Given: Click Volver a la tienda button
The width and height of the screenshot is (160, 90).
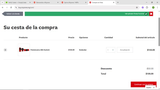Looking at the screenshot, I should click(x=12, y=14).
